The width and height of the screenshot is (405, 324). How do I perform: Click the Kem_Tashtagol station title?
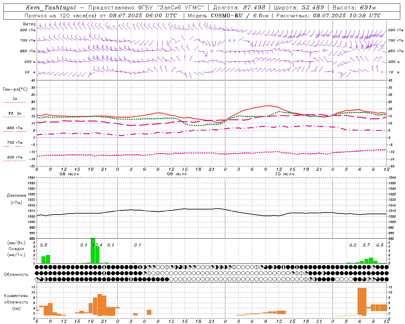(51, 8)
